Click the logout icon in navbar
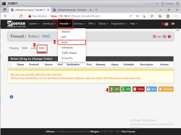Image resolution: width=181 pixels, height=135 pixels. coord(173,24)
